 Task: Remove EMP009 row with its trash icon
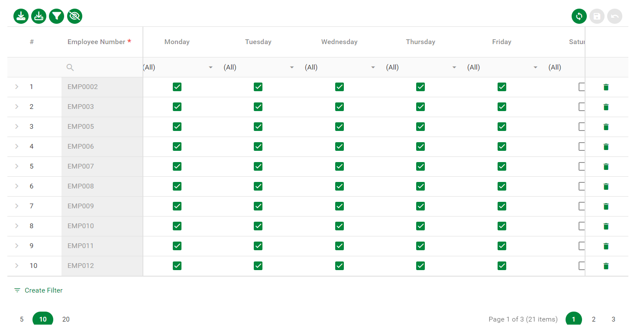pos(606,207)
